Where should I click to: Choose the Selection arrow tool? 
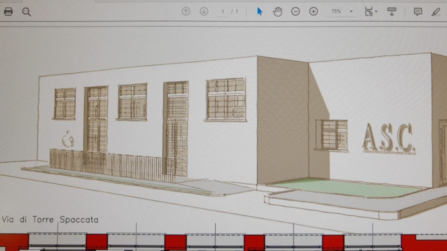click(x=260, y=12)
